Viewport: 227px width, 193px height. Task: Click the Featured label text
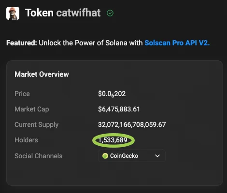click(x=22, y=43)
